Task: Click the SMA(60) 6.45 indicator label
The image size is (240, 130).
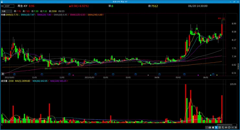Action: 60,15
